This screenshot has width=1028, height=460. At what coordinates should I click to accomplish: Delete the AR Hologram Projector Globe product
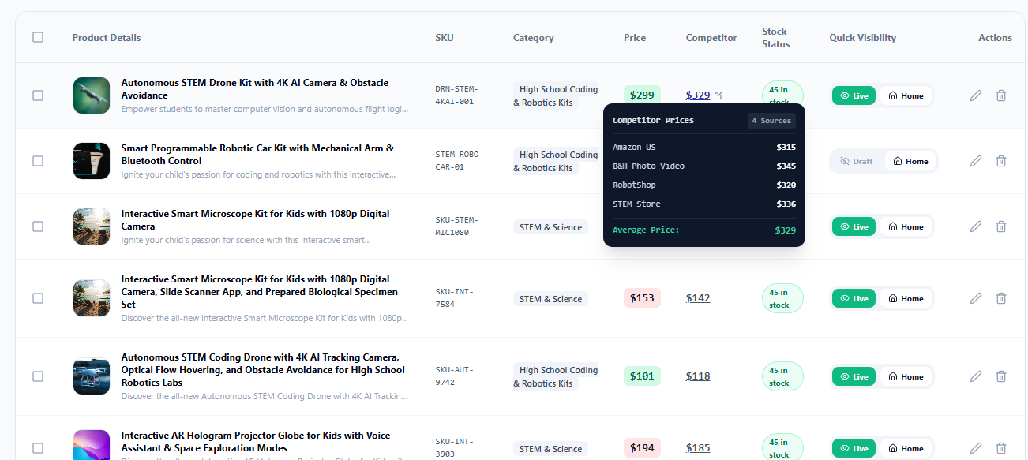(x=1001, y=448)
